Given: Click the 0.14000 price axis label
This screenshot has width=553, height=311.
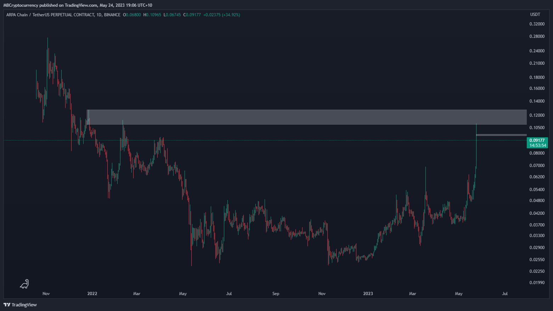Looking at the screenshot, I should click(x=537, y=101).
